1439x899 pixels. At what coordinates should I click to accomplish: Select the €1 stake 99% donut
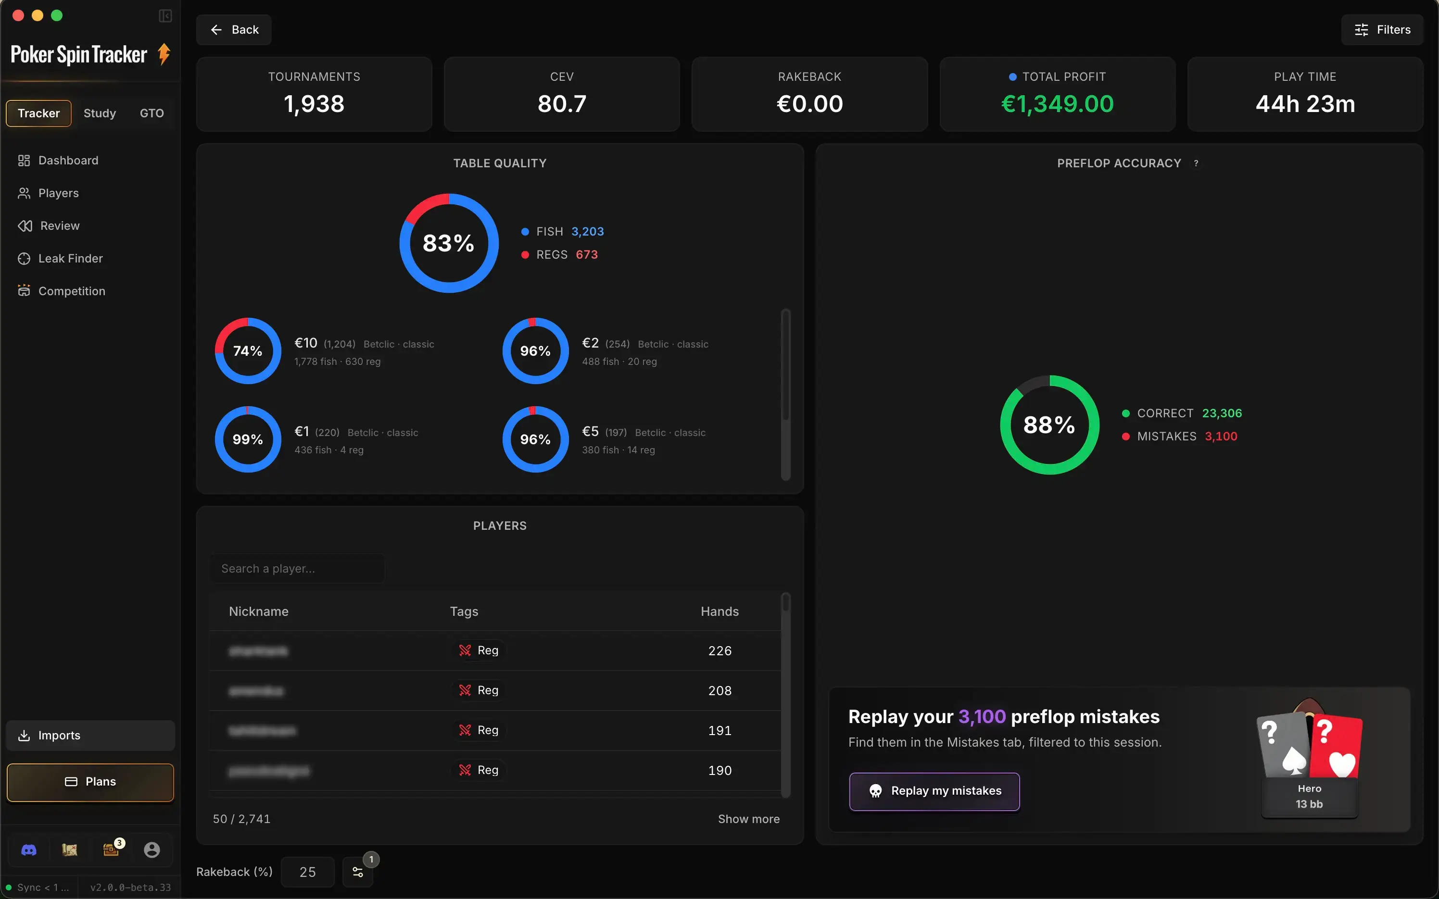247,439
